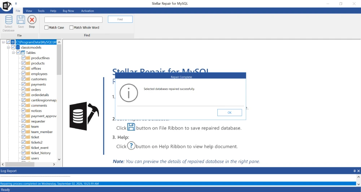Click the employees folder icon
Image resolution: width=361 pixels, height=192 pixels.
28,73
